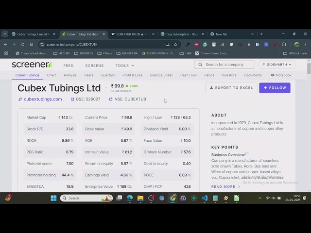
Task: Go to the Analysis section
Action: coord(70,75)
